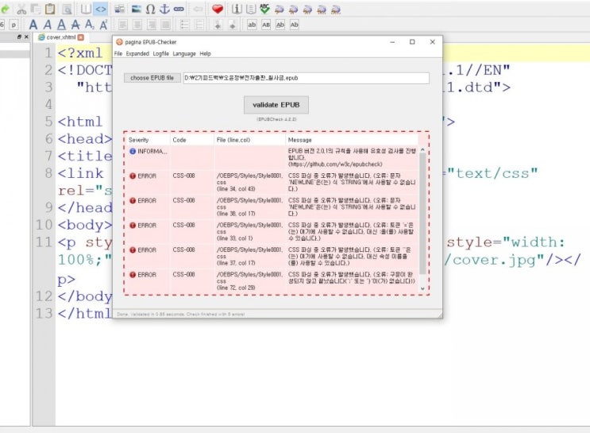Click the results scrollbar down arrow
Screen dimensions: 590x433
[x=422, y=288]
